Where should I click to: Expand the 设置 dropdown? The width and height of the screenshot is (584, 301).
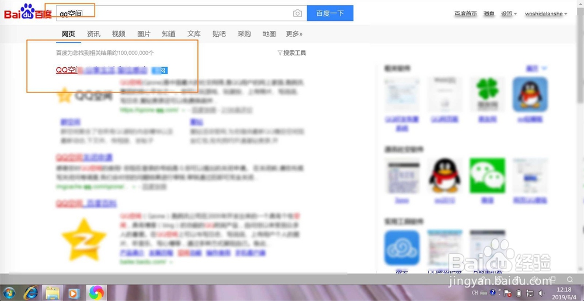(x=509, y=14)
